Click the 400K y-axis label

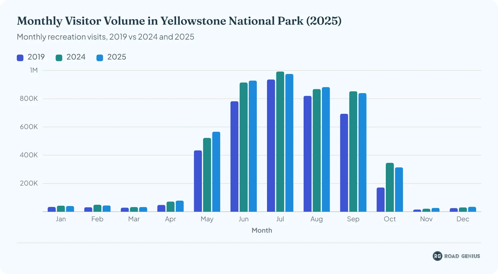pos(29,155)
